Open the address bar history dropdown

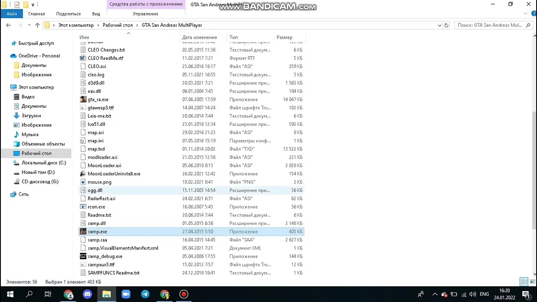point(439,25)
